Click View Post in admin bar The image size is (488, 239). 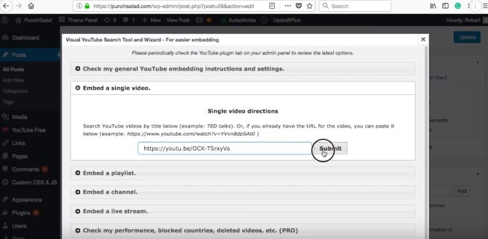[178, 20]
